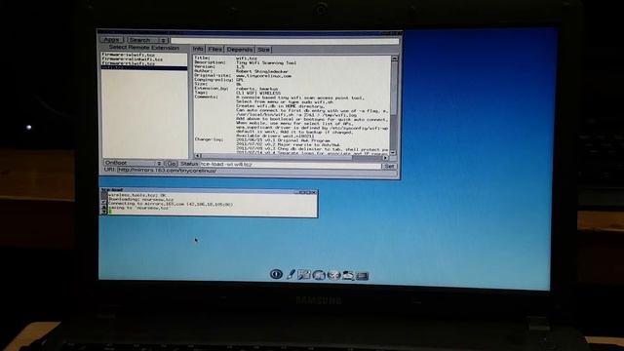Open the Editor pen icon in dock
Screen dimensions: 624x351
point(291,274)
